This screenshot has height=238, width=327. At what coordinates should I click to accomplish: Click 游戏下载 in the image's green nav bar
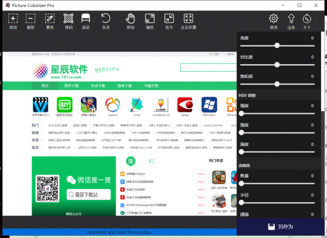(x=124, y=86)
